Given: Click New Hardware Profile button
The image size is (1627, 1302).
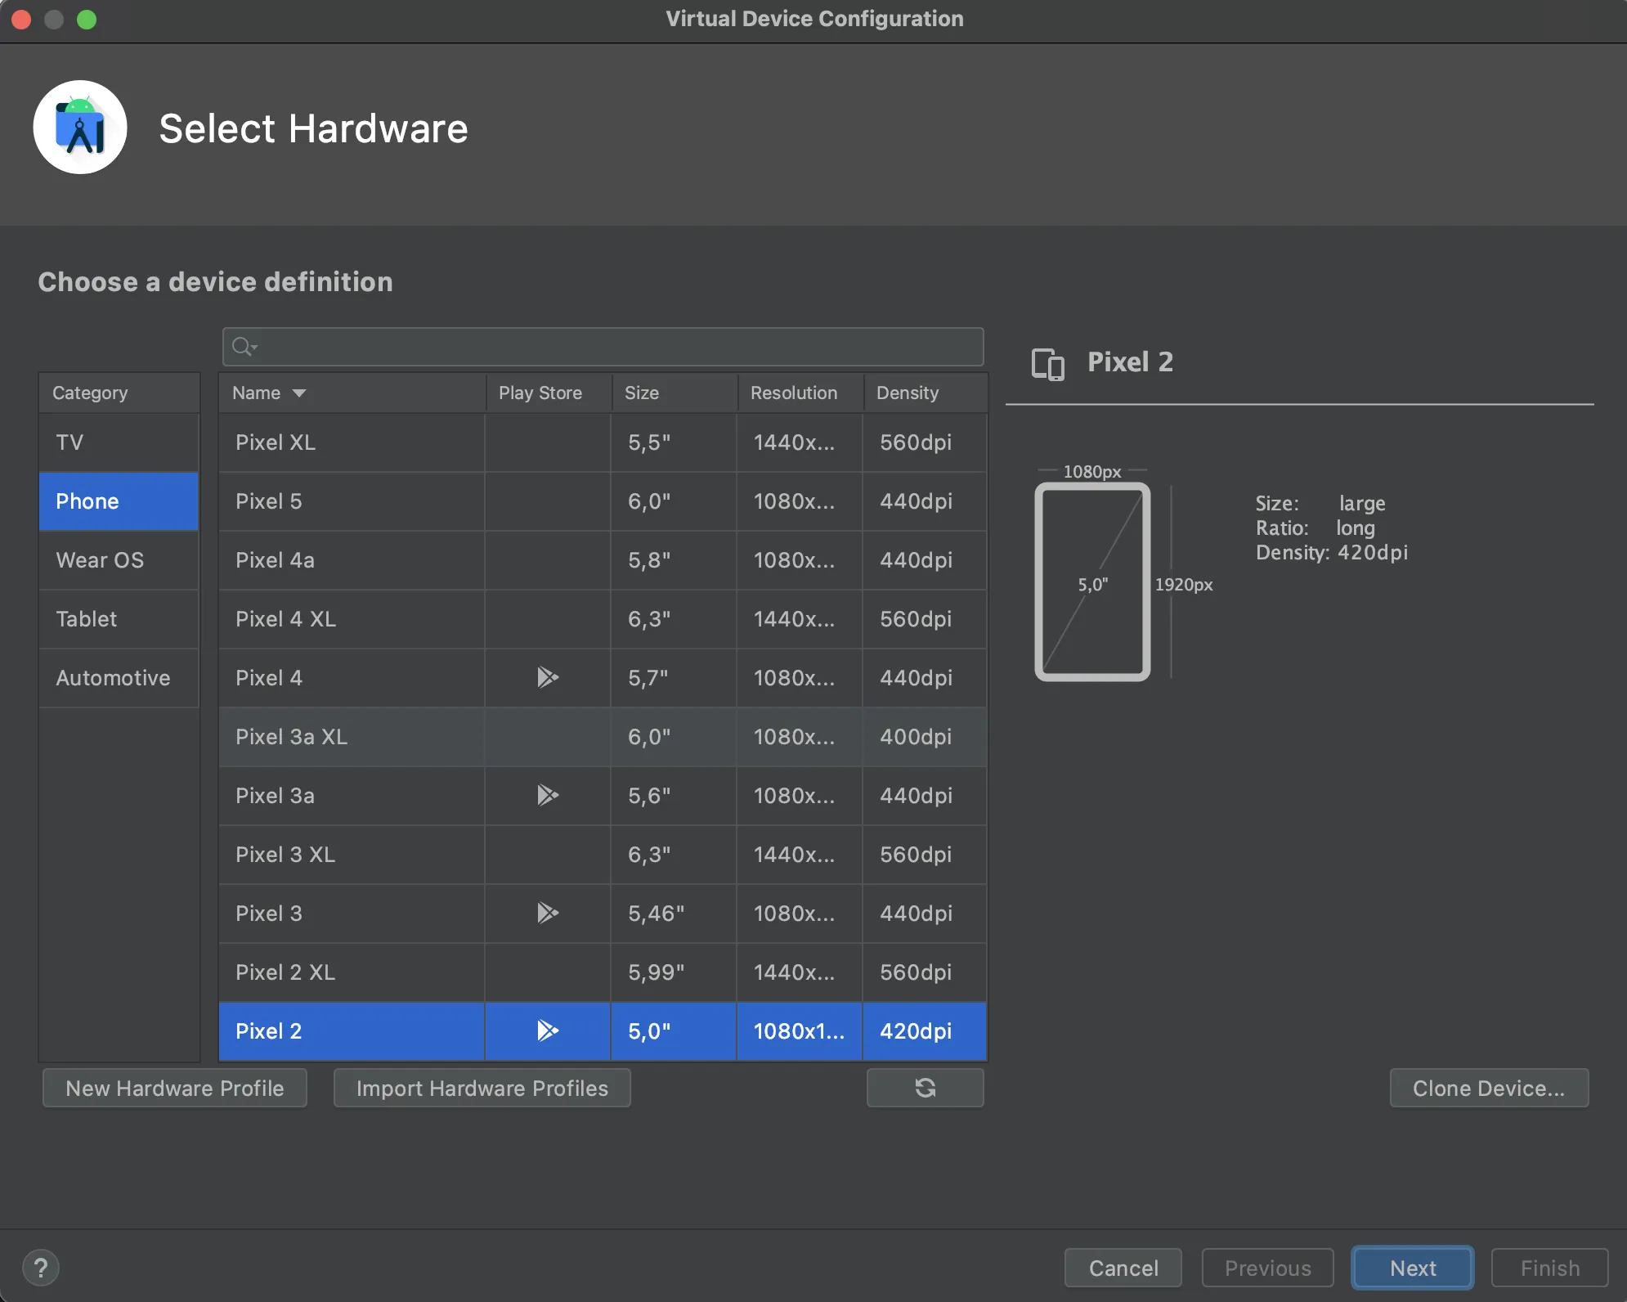Looking at the screenshot, I should coord(175,1088).
